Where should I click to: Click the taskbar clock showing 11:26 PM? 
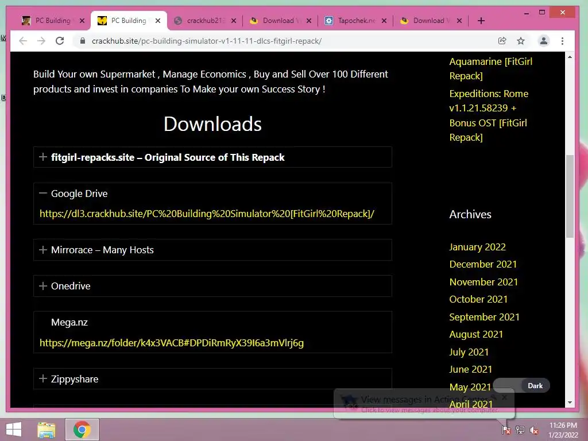click(563, 430)
